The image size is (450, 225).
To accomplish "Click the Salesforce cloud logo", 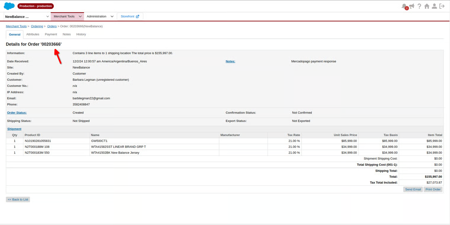I will tap(9, 6).
